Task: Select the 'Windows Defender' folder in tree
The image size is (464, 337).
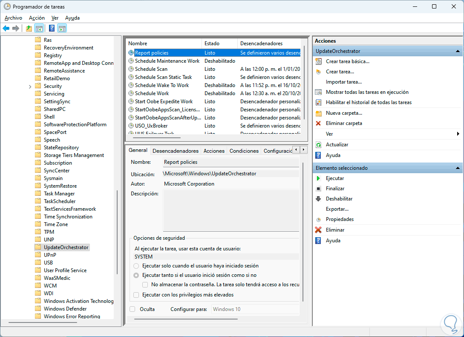Action: pos(65,309)
